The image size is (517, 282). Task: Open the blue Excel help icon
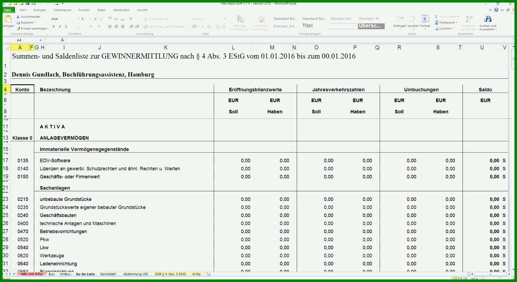(496, 10)
